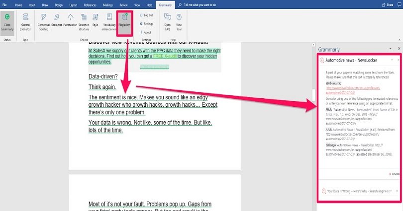Switch to the Draw tab

click(45, 5)
